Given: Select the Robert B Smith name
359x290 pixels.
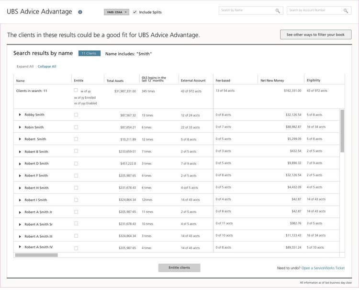Looking at the screenshot, I should click(36, 152).
